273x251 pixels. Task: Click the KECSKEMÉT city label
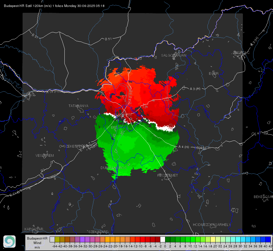[x=168, y=175]
